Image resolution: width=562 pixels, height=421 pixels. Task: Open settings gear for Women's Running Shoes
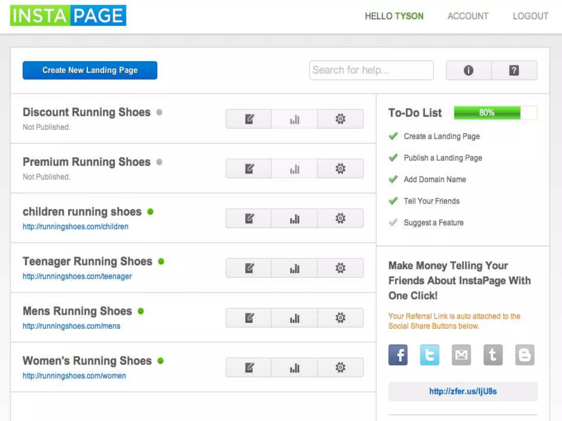340,367
